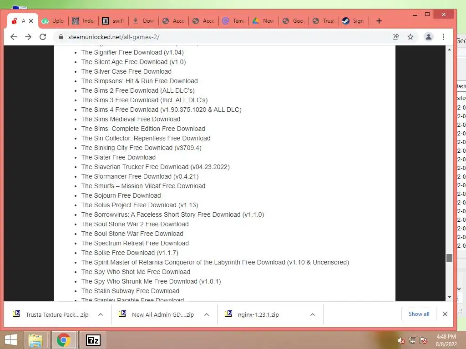Open The Sorrowvirus Faceless Short Story link

[x=172, y=214]
